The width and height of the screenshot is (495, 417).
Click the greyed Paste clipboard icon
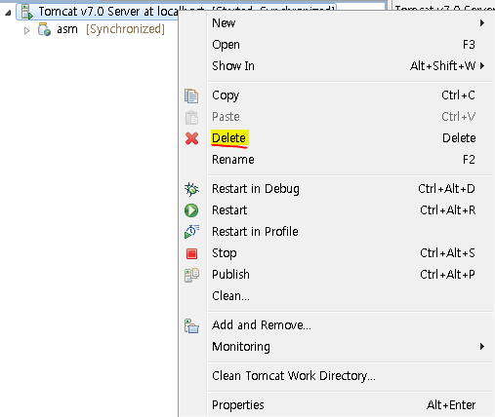[191, 117]
